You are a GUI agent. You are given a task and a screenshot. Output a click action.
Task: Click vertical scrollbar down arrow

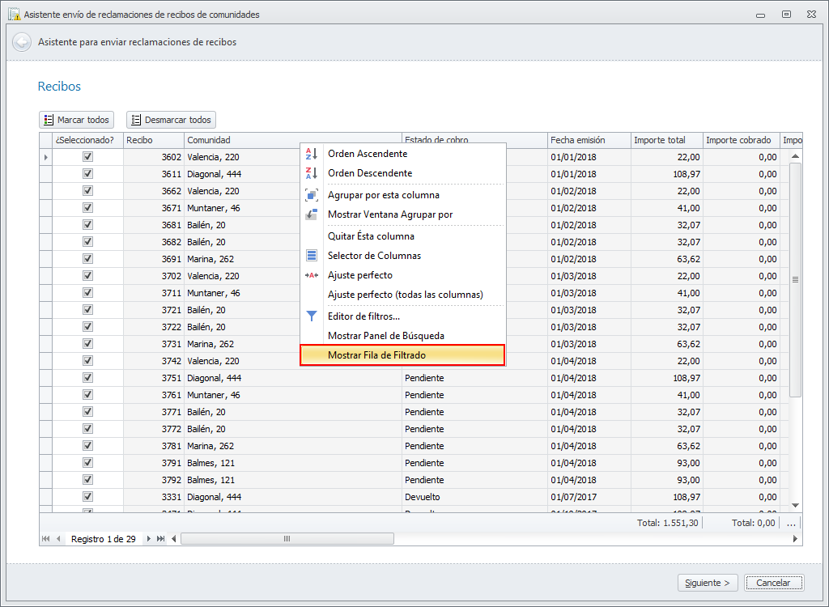point(795,506)
